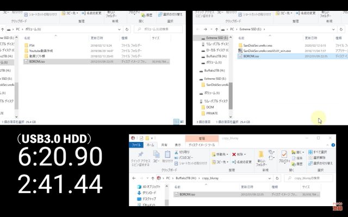Click Back arrow in copy_bluray window
This screenshot has width=348, height=217.
(134, 178)
